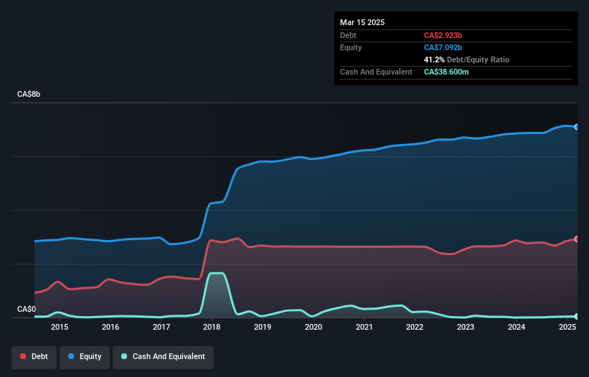Image resolution: width=589 pixels, height=377 pixels.
Task: Click the 2020 x-axis label
Action: 314,327
